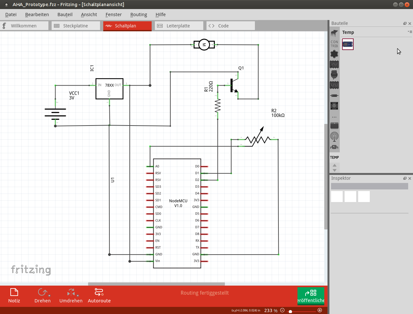Click the green Veröffentlichen share button
Image resolution: width=413 pixels, height=314 pixels.
tap(311, 296)
